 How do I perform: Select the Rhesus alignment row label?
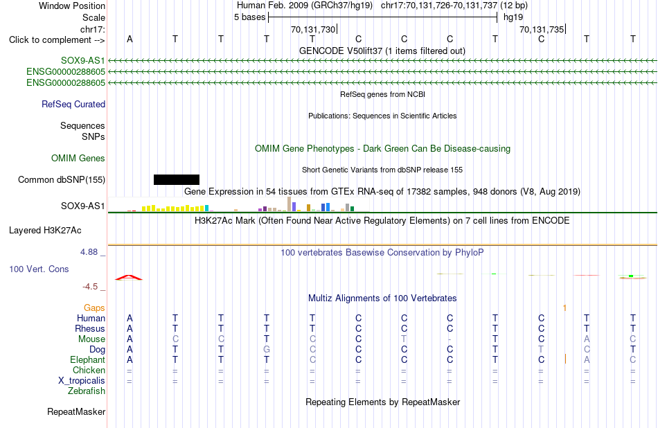(x=90, y=328)
